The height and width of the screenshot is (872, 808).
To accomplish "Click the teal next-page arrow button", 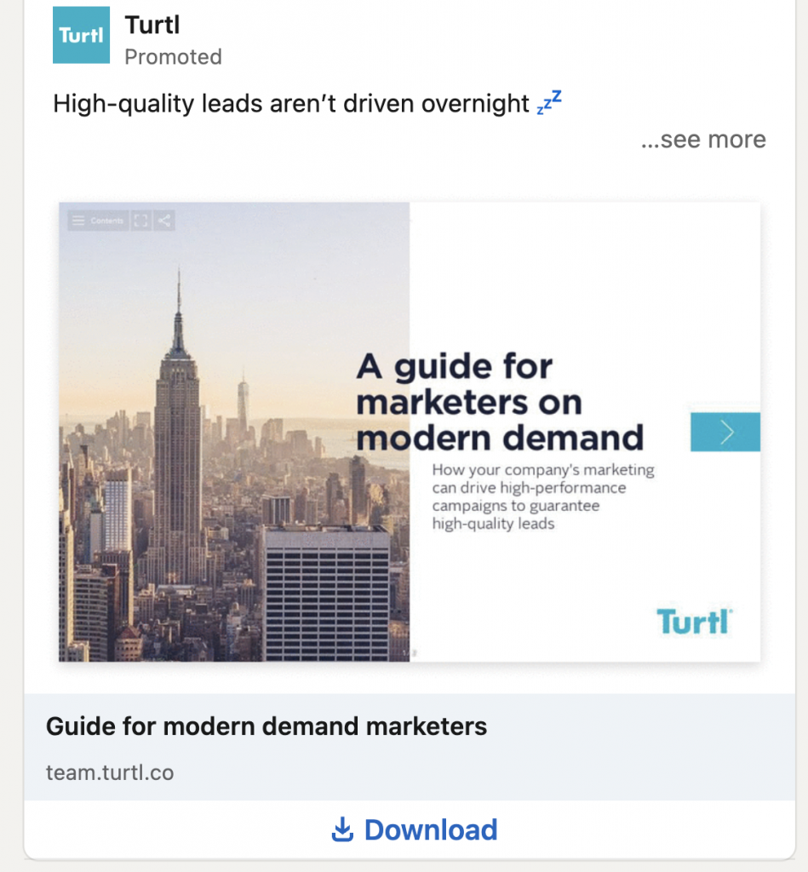I will click(725, 432).
